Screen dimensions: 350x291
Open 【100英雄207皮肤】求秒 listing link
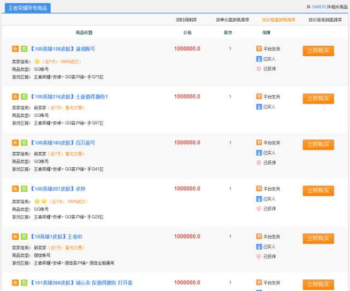tap(57, 189)
